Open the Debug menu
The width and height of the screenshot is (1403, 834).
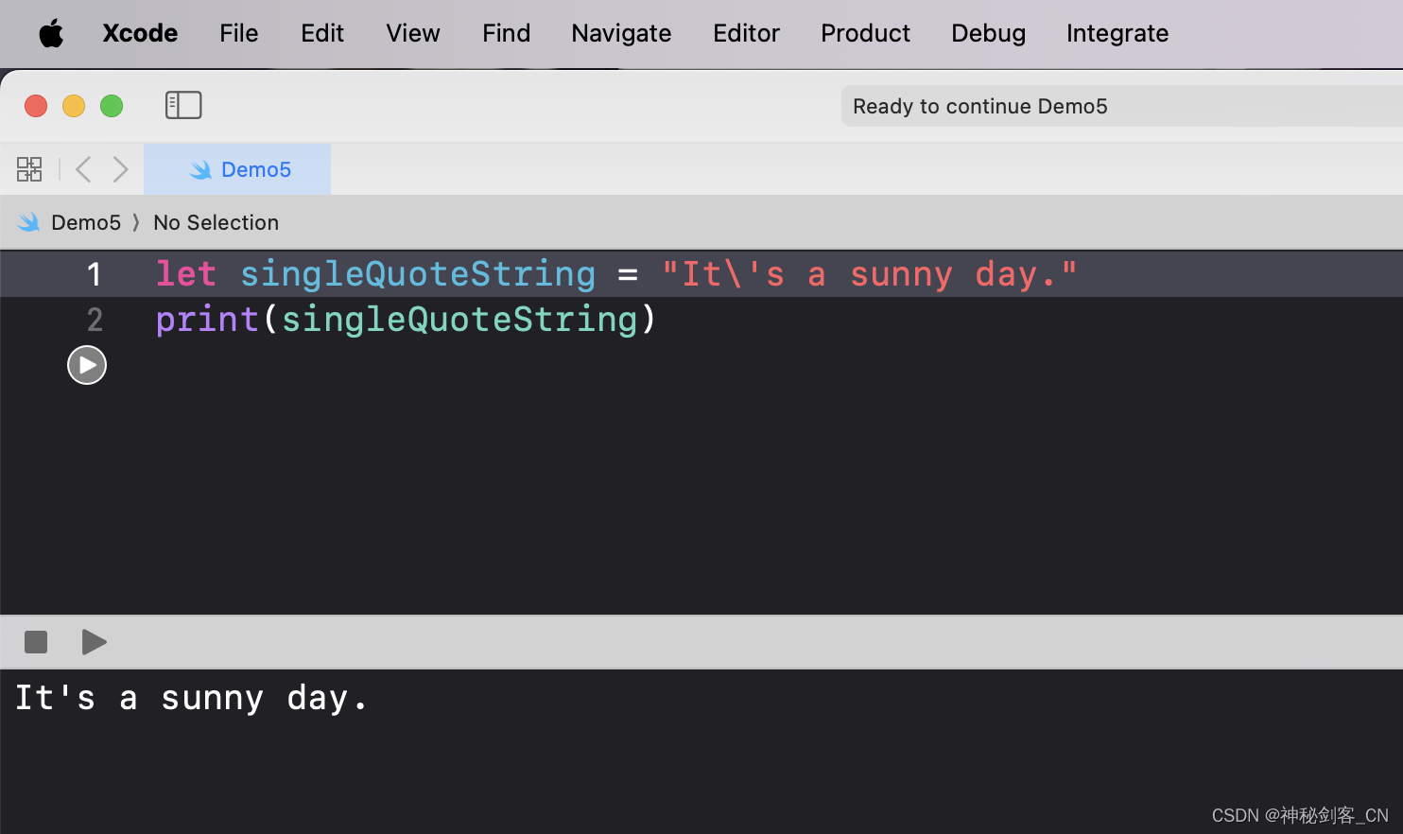(988, 33)
